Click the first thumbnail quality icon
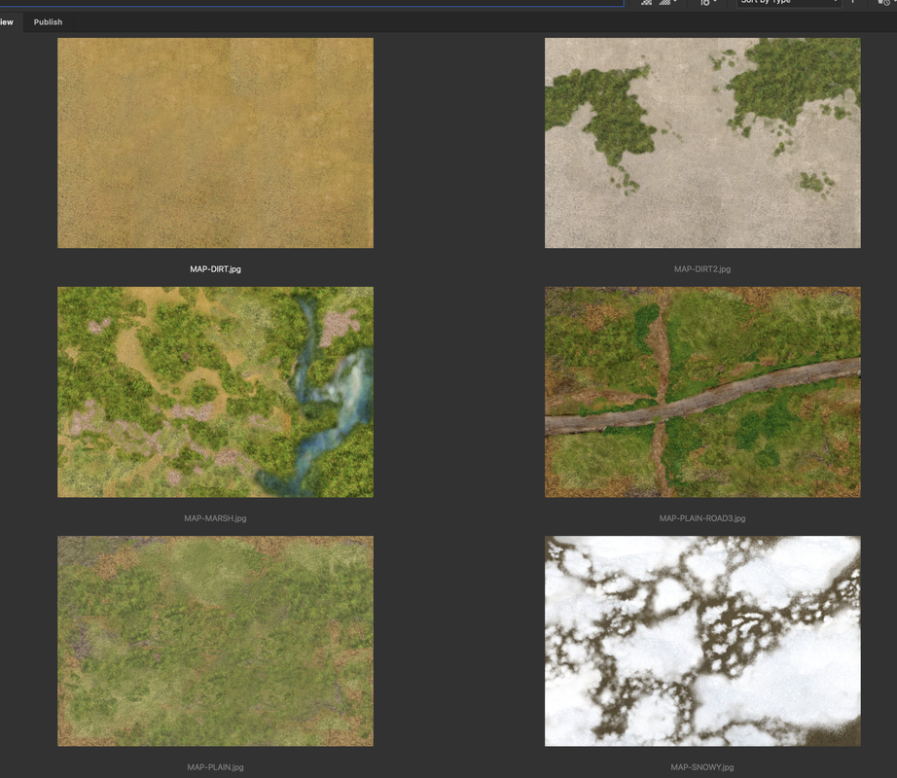 tap(646, 2)
